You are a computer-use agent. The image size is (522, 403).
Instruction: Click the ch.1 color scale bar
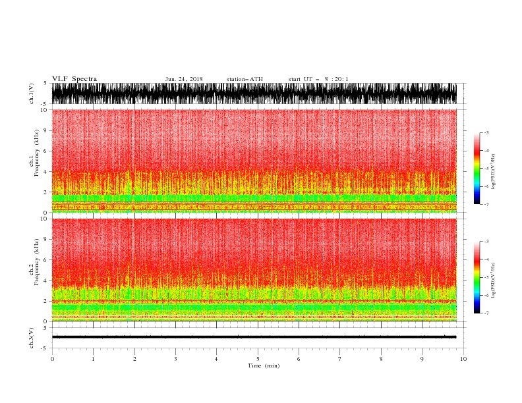point(477,169)
